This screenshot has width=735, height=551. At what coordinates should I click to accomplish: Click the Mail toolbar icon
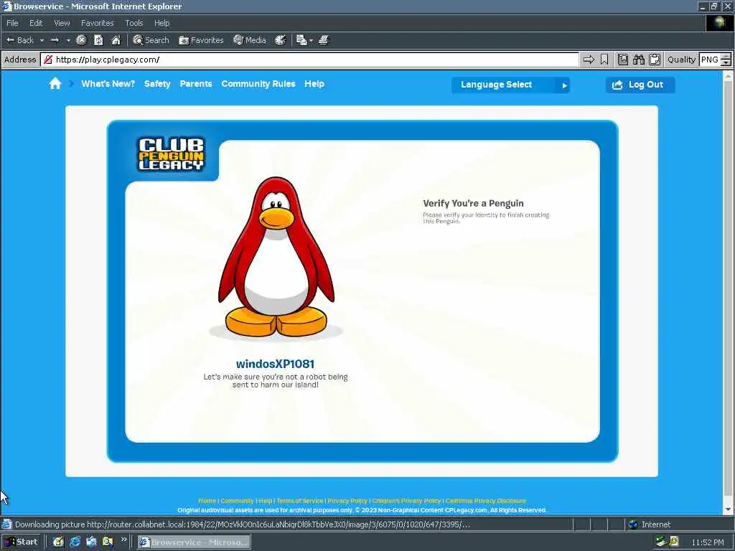pos(301,40)
